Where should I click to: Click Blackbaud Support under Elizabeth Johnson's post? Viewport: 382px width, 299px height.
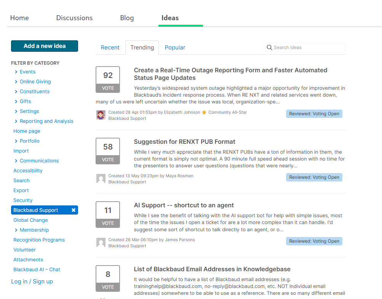[x=127, y=118]
